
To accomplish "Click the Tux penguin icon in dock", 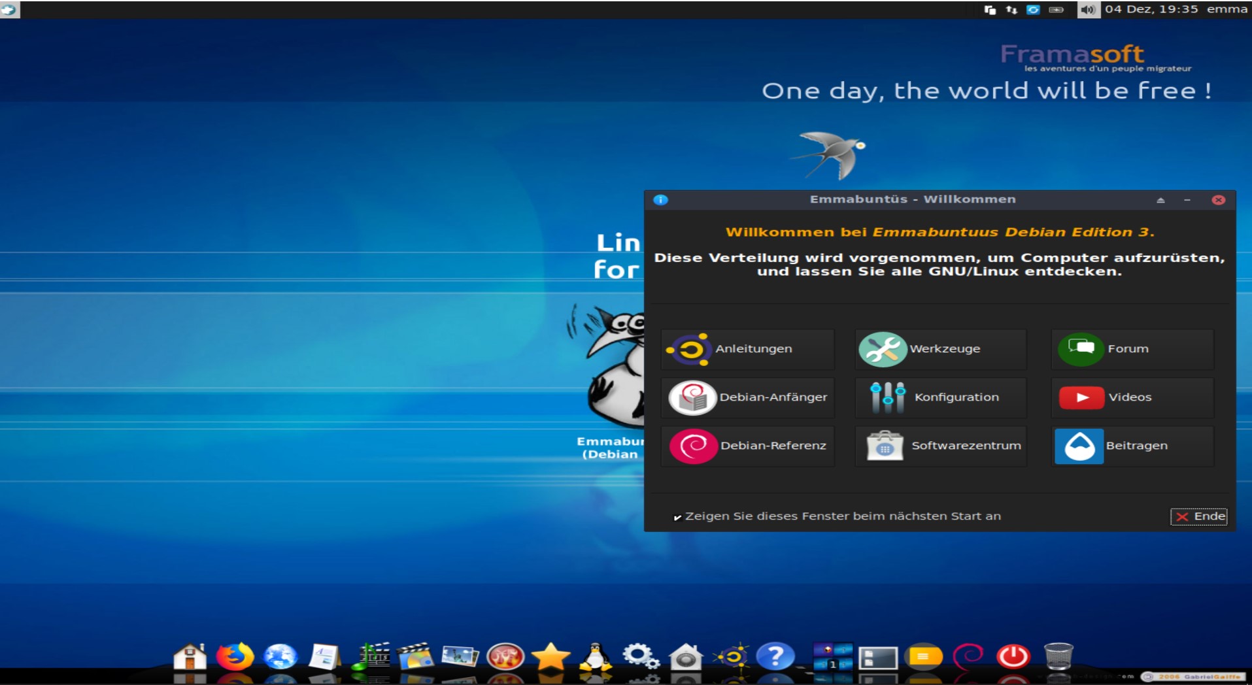I will click(596, 656).
